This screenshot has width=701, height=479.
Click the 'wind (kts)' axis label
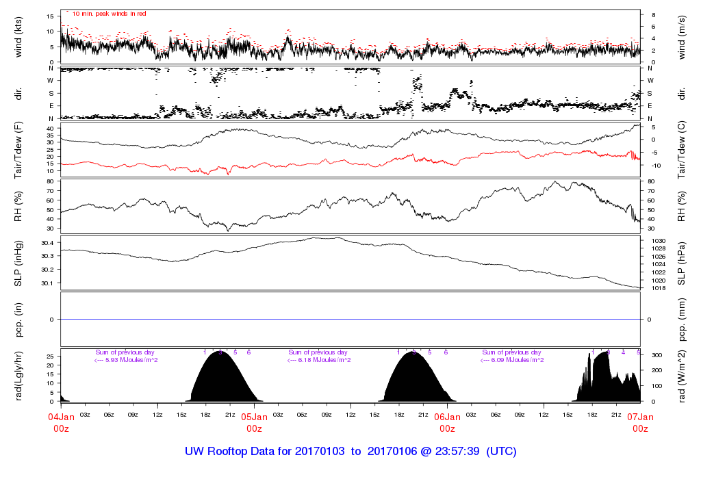(19, 37)
